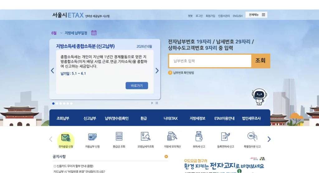Open the 전체메뉴 button
The height and width of the screenshot is (173, 319).
[x=256, y=15]
